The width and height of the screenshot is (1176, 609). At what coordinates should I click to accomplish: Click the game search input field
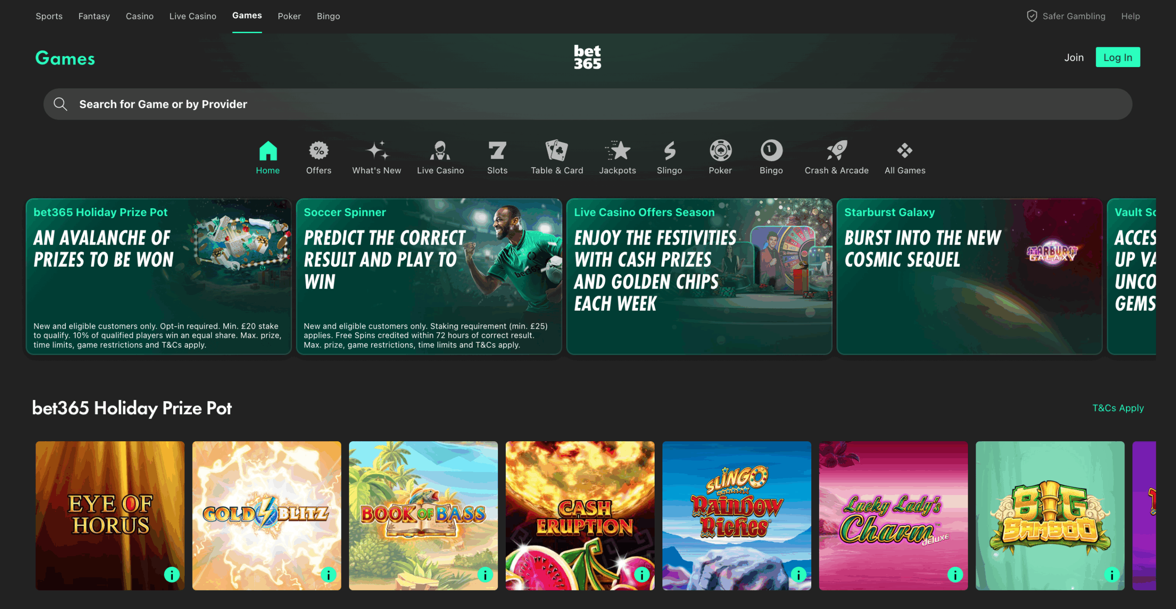pos(588,104)
